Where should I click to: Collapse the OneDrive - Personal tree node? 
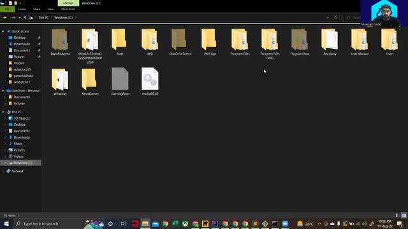(x=3, y=91)
